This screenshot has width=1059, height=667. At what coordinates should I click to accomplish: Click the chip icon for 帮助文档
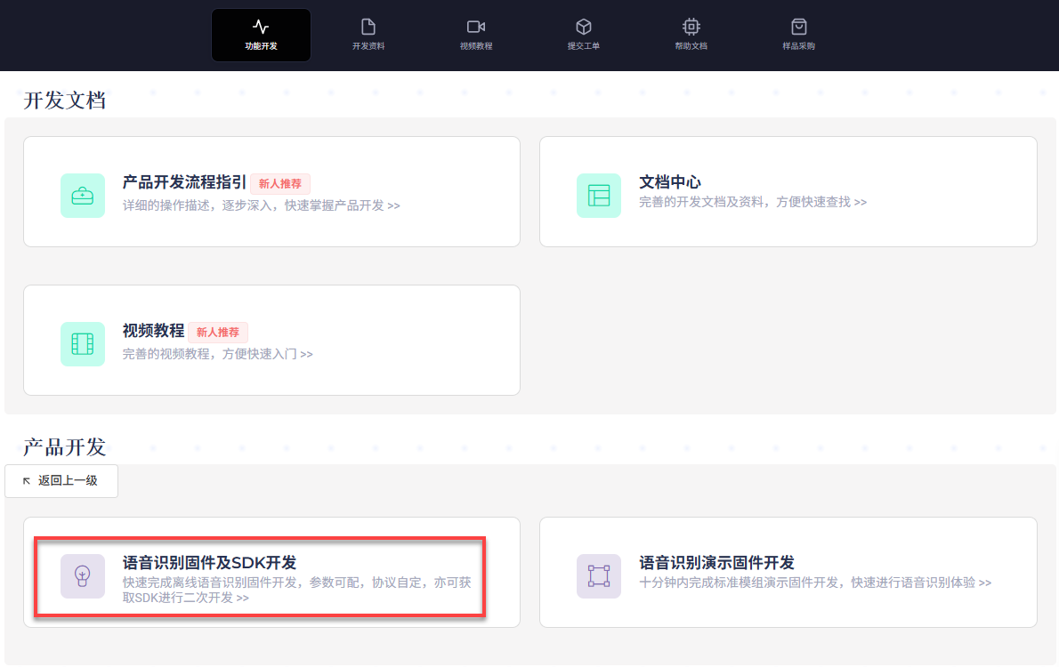691,27
